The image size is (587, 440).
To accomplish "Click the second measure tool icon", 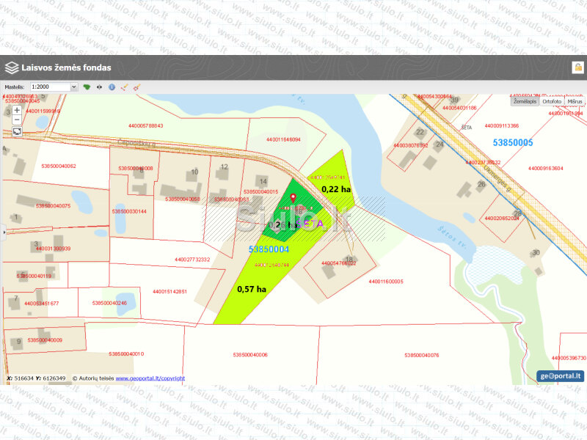I will (136, 87).
